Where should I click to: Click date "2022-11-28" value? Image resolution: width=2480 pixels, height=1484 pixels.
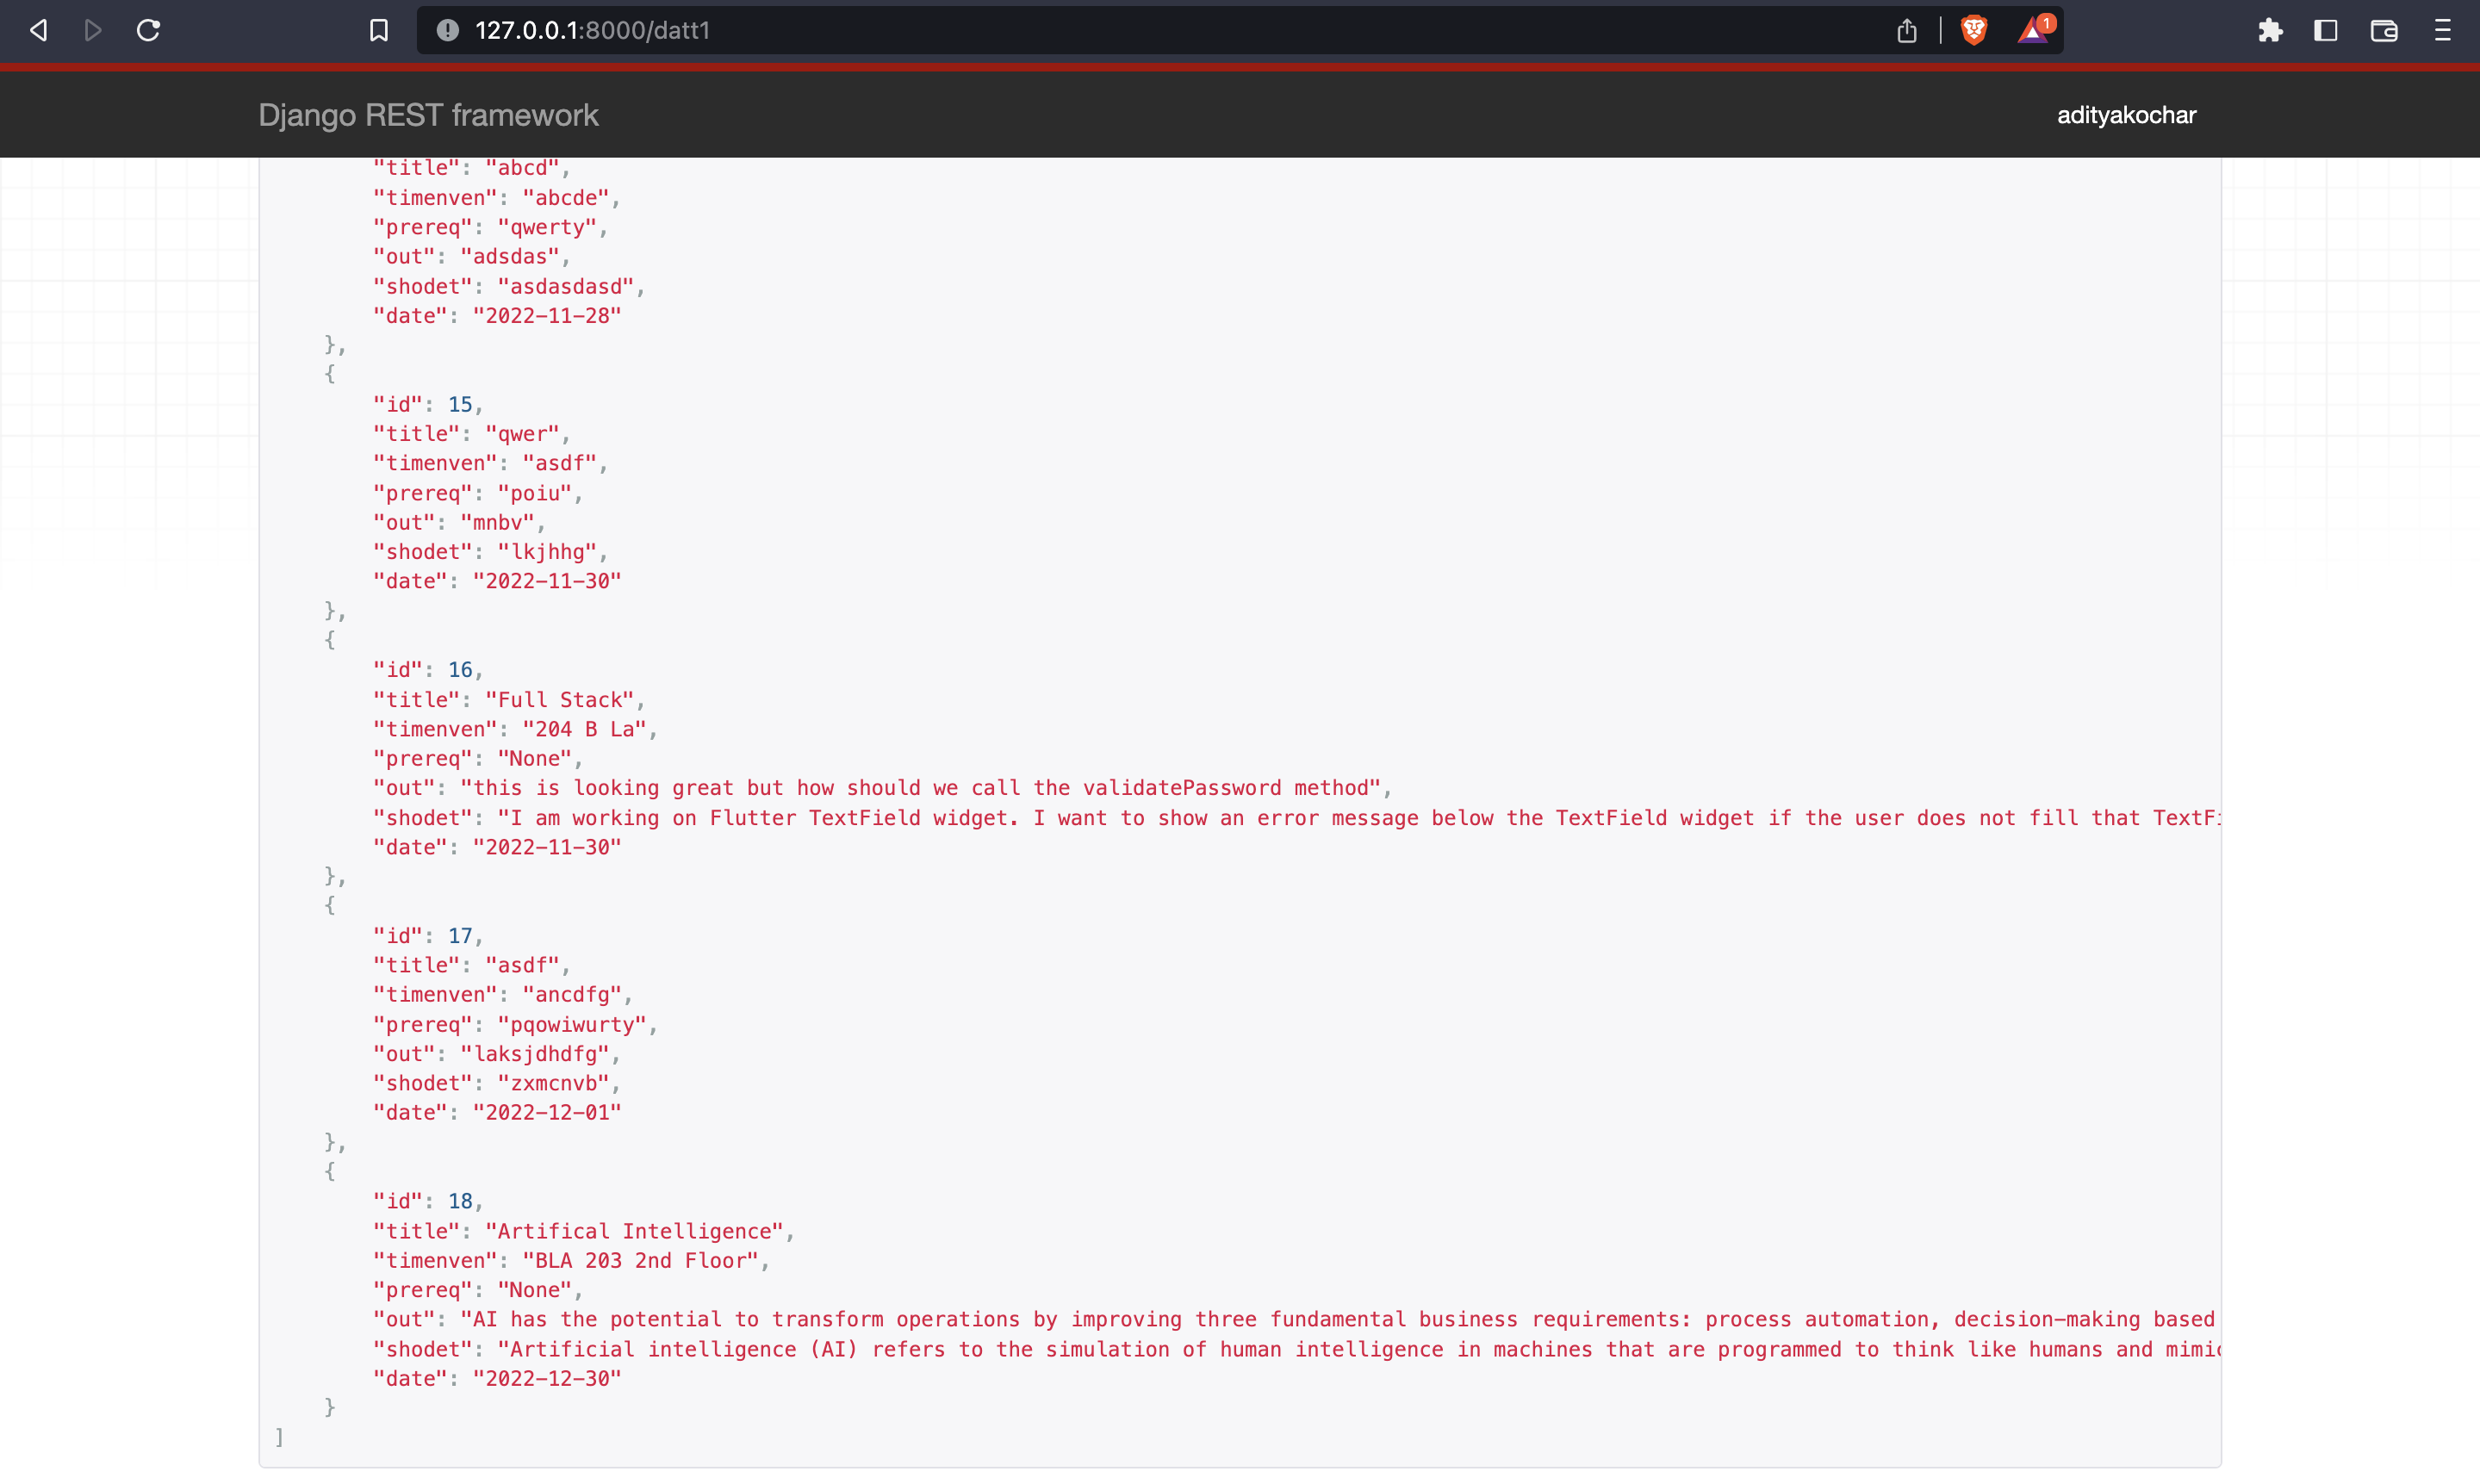[x=547, y=315]
